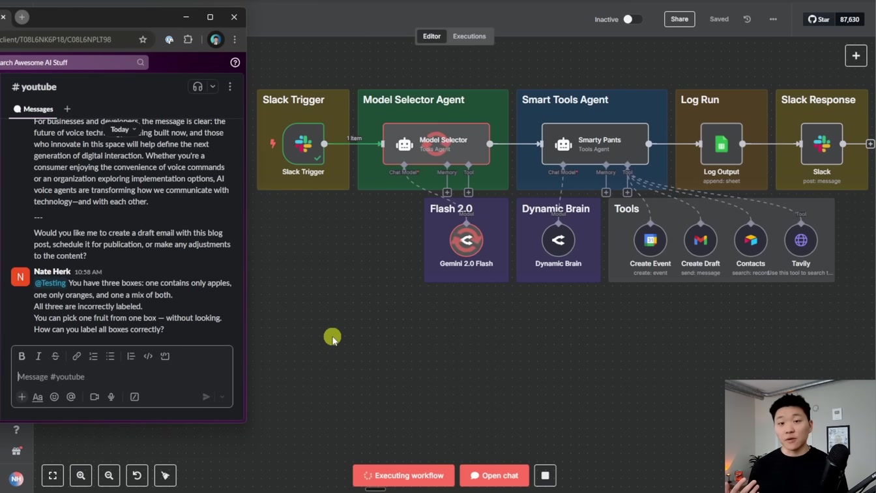Viewport: 876px width, 493px height.
Task: Open the youtube channel more options menu
Action: (230, 87)
